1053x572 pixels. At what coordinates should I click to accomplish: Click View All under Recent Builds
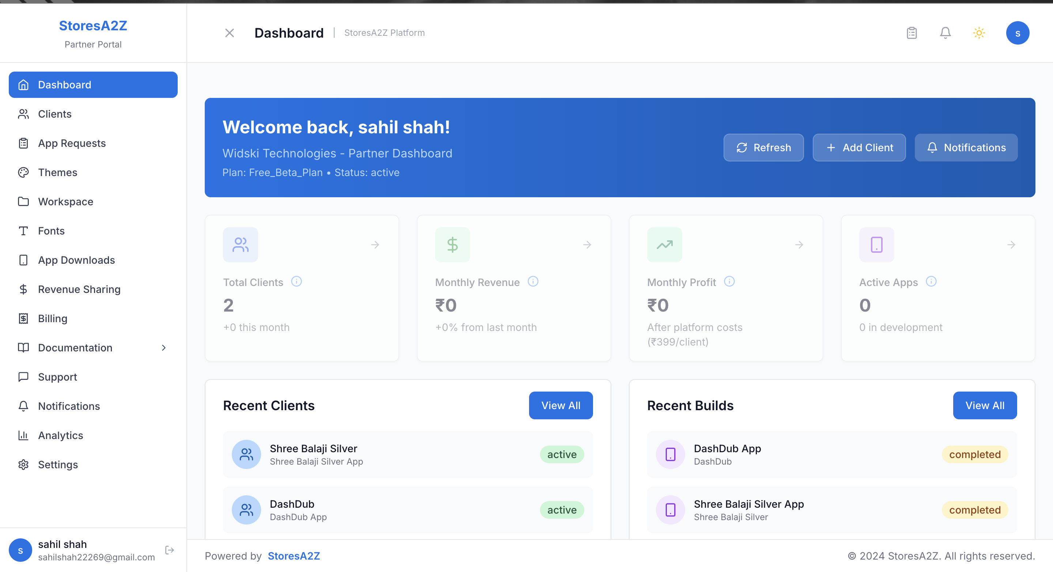[985, 405]
